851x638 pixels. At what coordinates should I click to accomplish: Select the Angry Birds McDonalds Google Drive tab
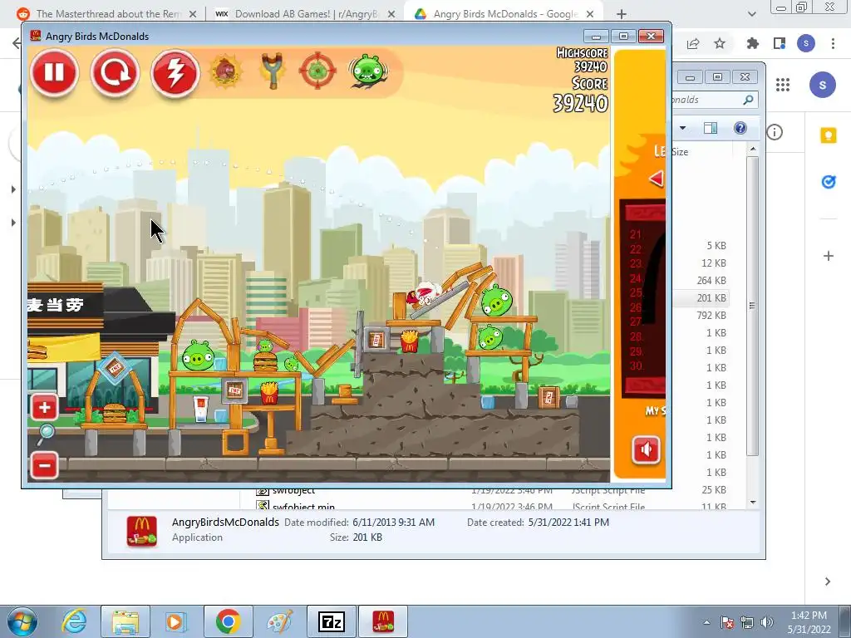click(504, 14)
